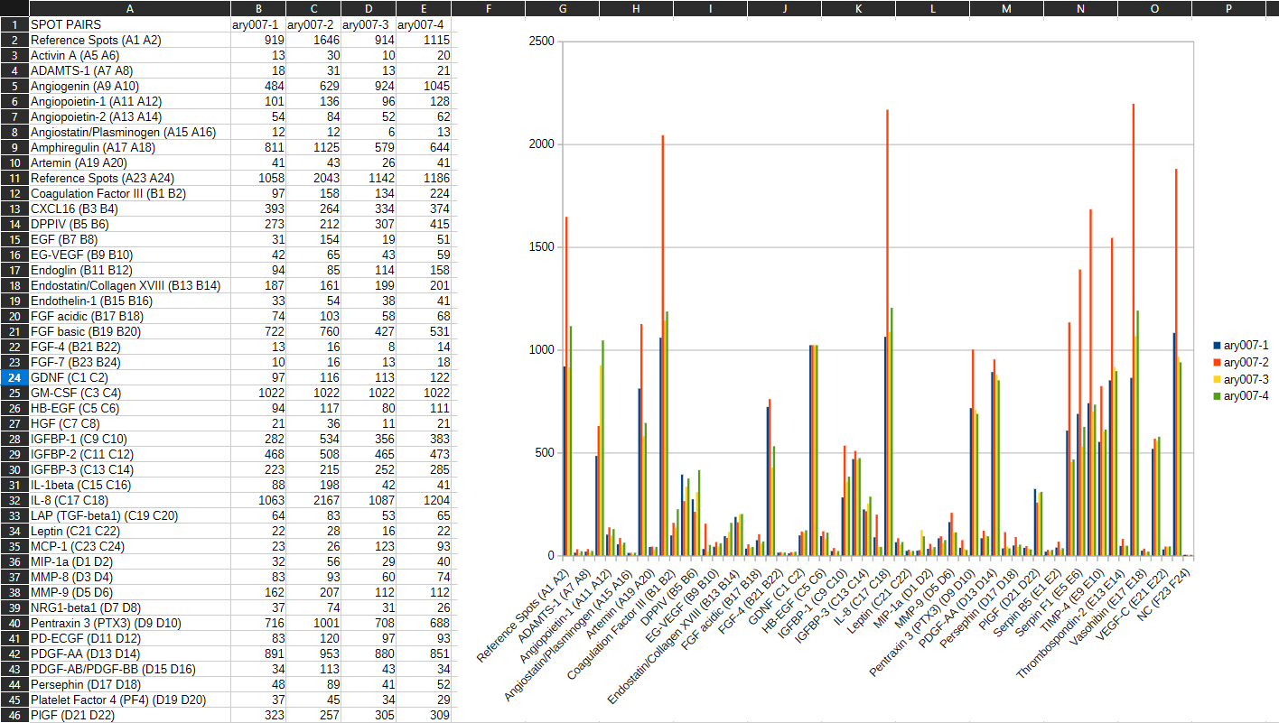The width and height of the screenshot is (1279, 723).
Task: Select the Pentraxin 3 (PTX3) cell
Action: pyautogui.click(x=129, y=623)
